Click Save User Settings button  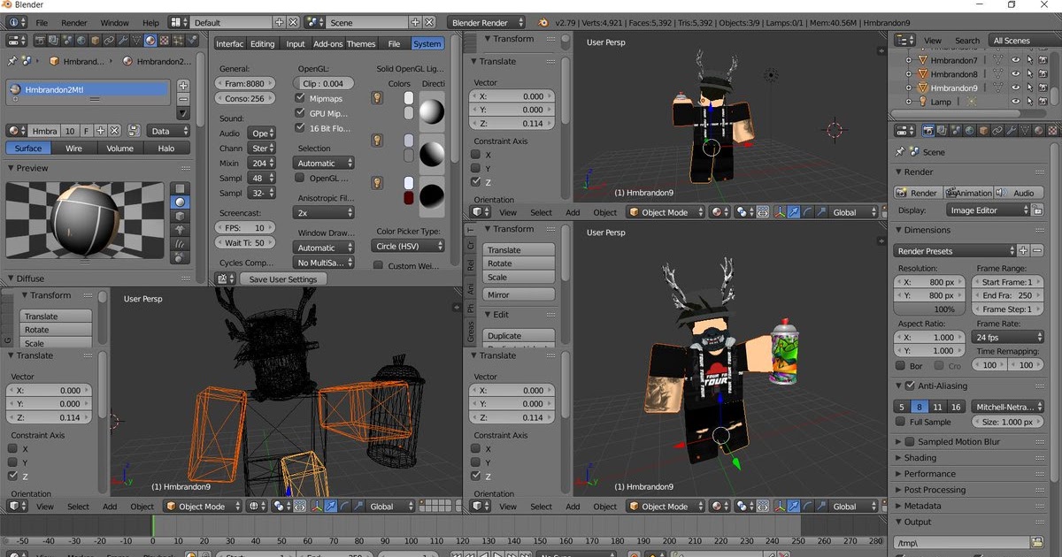[283, 278]
